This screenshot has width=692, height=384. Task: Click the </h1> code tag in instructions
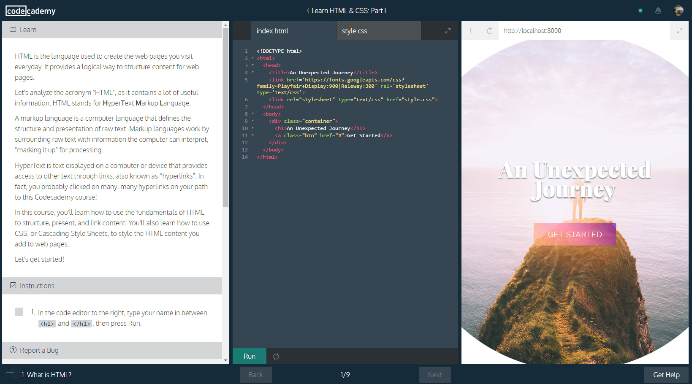(x=81, y=324)
